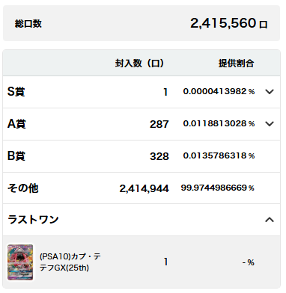This screenshot has height=293, width=286.
Task: Click the 提供割合 column header
Action: pos(236,64)
